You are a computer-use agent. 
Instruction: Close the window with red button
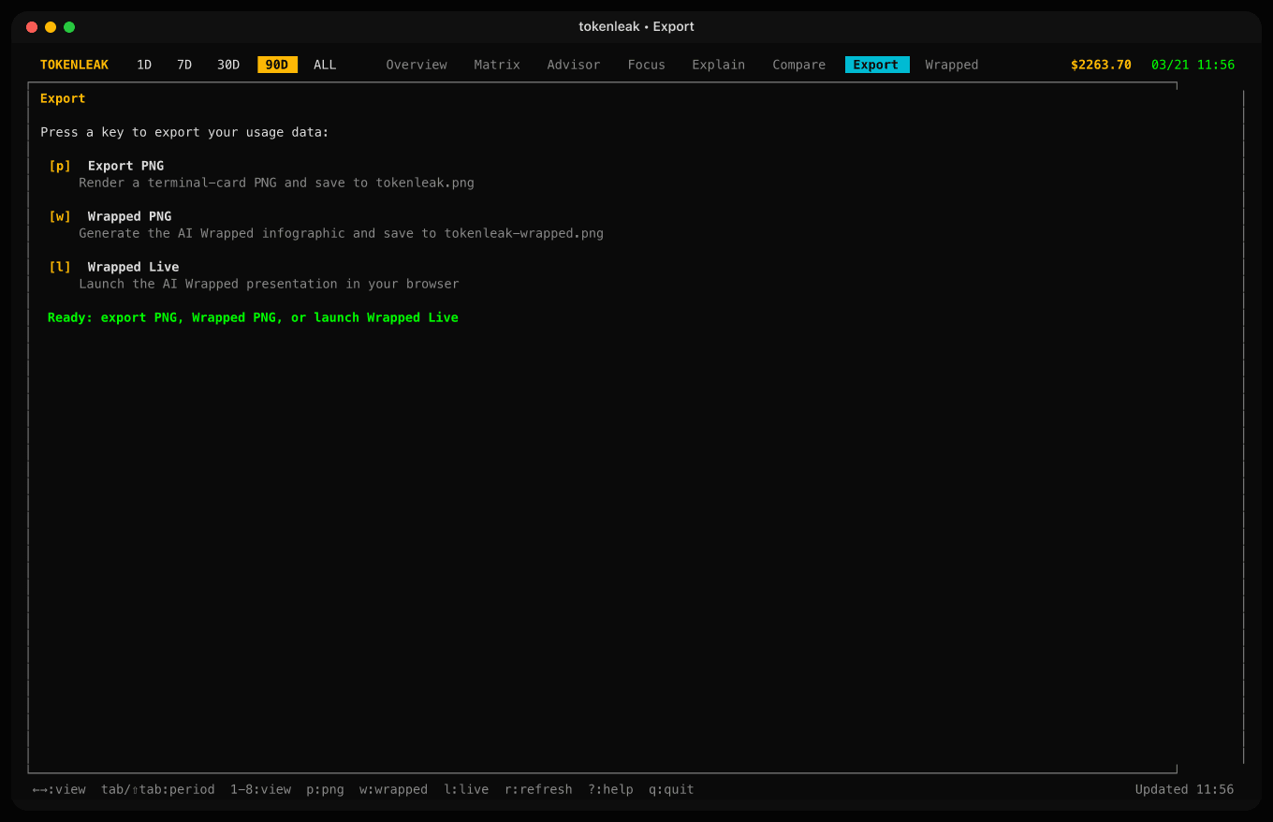[32, 27]
